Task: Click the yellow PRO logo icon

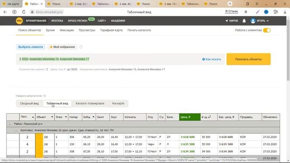Action: (x=19, y=21)
